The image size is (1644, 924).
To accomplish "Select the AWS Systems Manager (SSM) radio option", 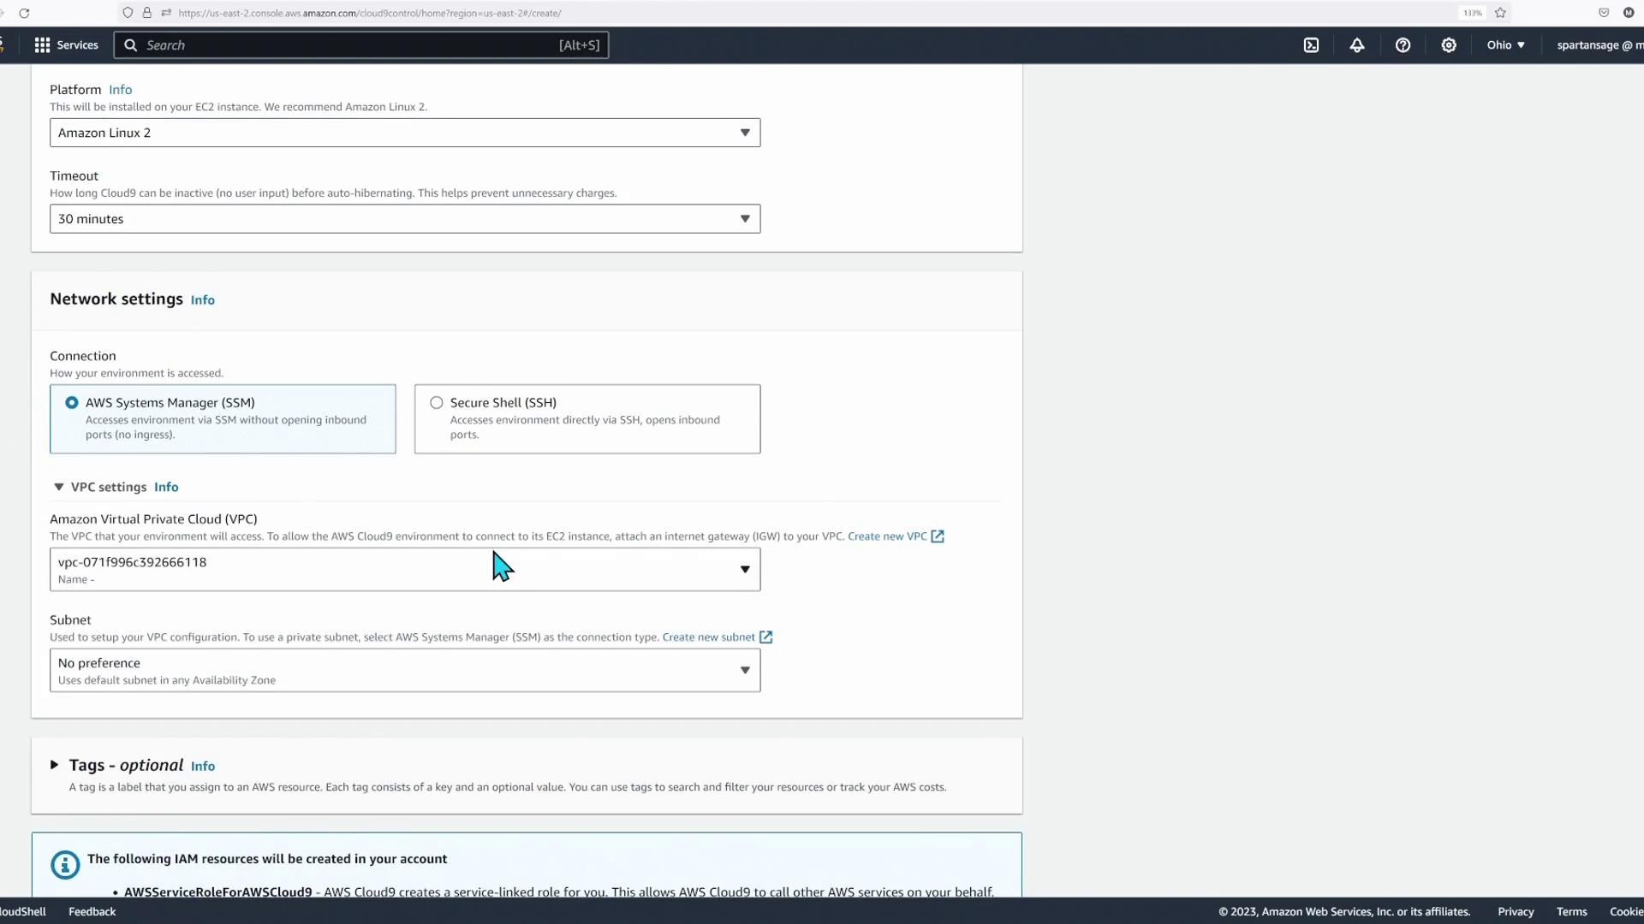I will [x=72, y=403].
